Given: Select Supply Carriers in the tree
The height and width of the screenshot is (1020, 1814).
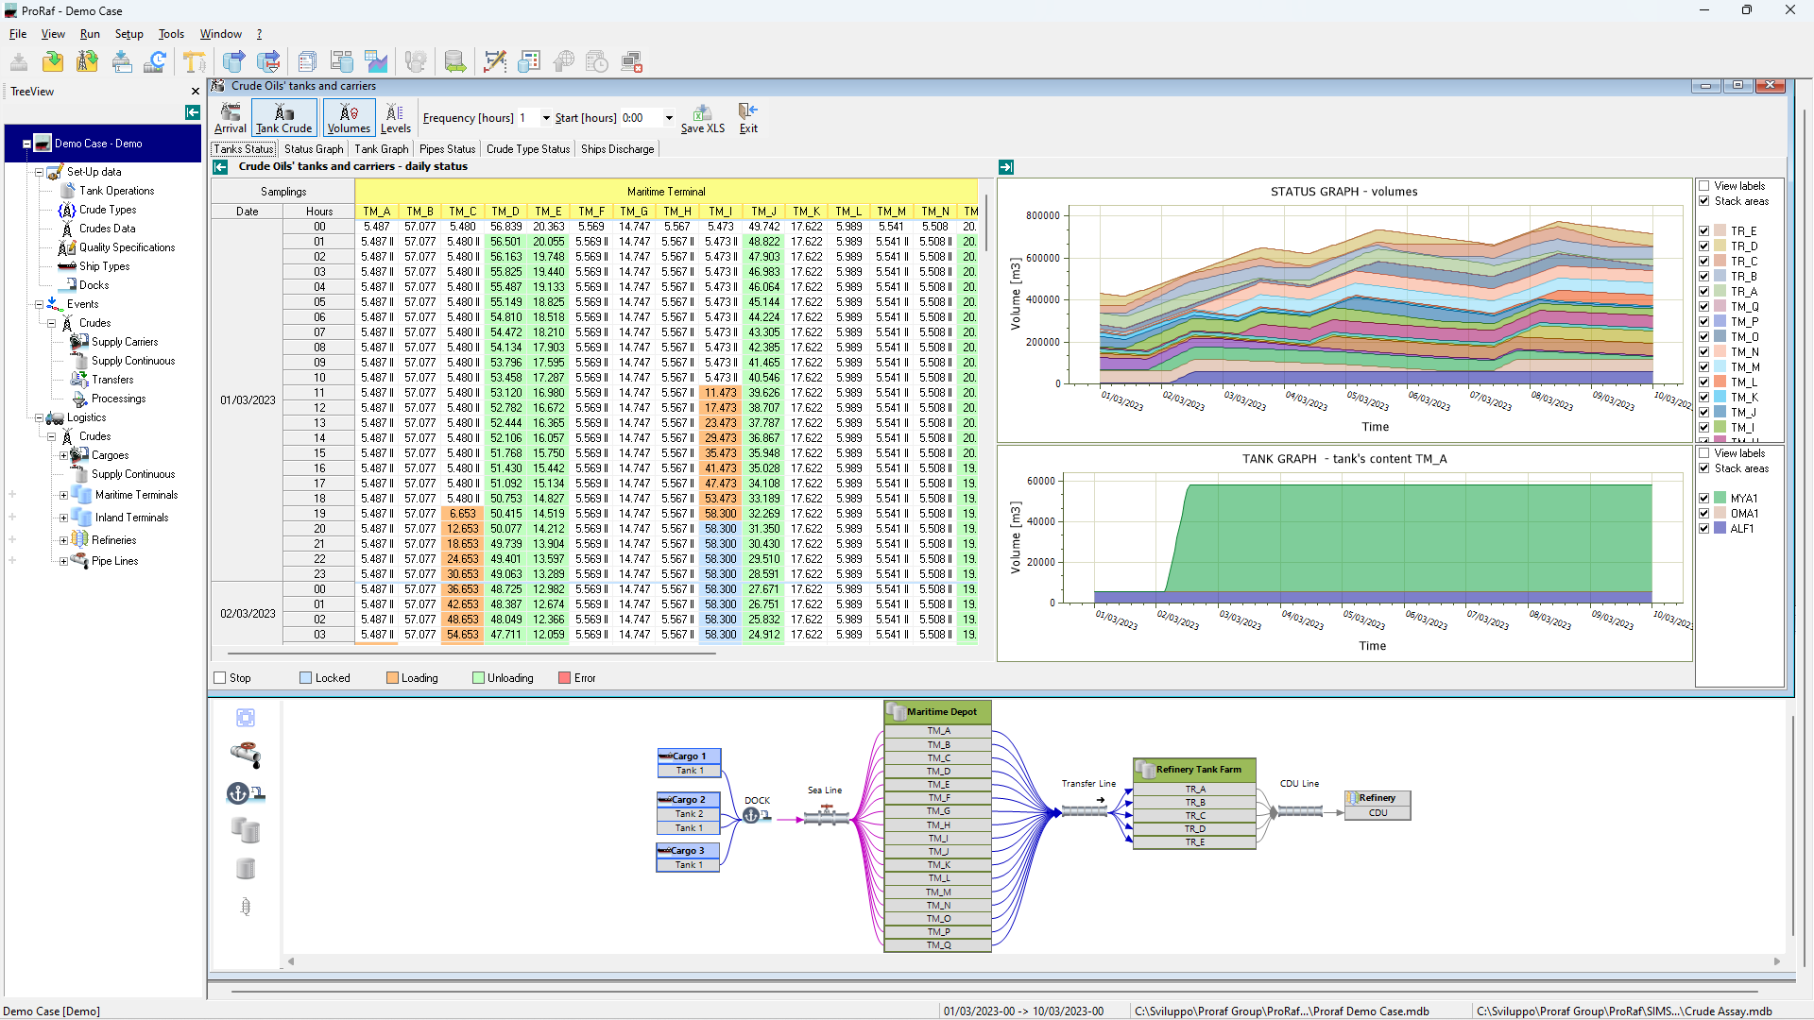Looking at the screenshot, I should click(x=125, y=342).
